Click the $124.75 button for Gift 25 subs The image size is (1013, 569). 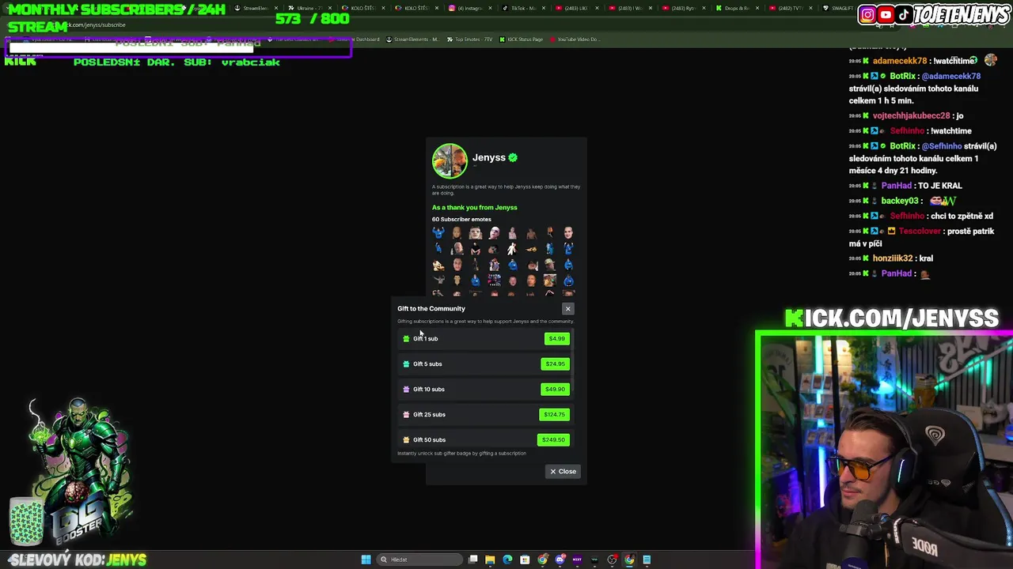click(554, 414)
